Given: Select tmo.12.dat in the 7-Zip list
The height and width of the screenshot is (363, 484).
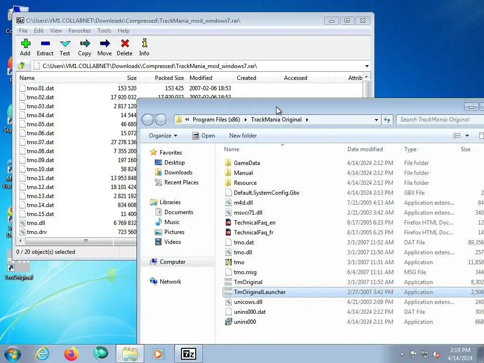Looking at the screenshot, I should pos(40,187).
